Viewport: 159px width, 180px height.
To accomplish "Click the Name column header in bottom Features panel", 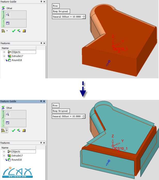I will click(x=18, y=148).
